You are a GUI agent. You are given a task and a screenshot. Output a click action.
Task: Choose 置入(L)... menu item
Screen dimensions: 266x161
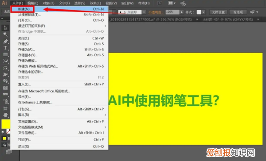tap(59, 84)
